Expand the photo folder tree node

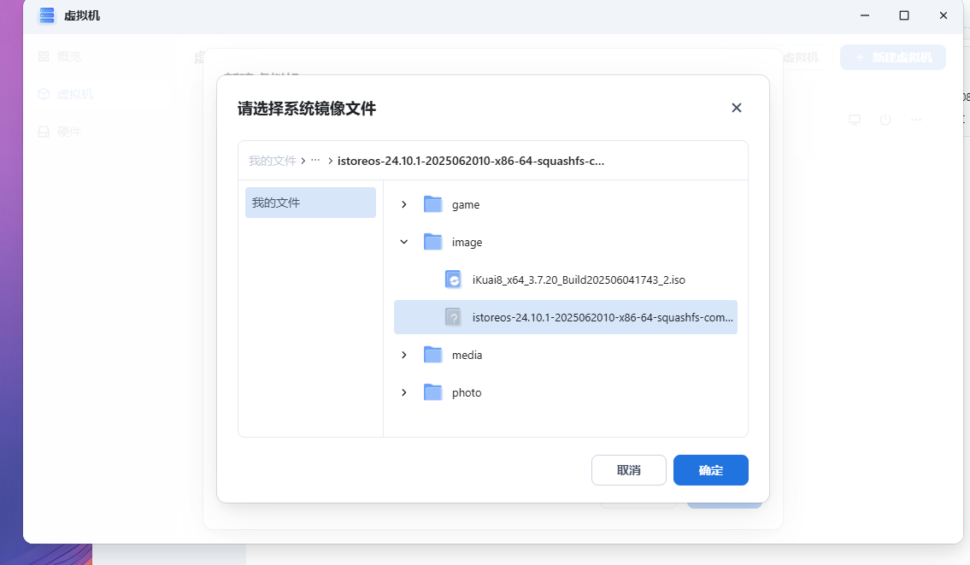click(x=404, y=392)
